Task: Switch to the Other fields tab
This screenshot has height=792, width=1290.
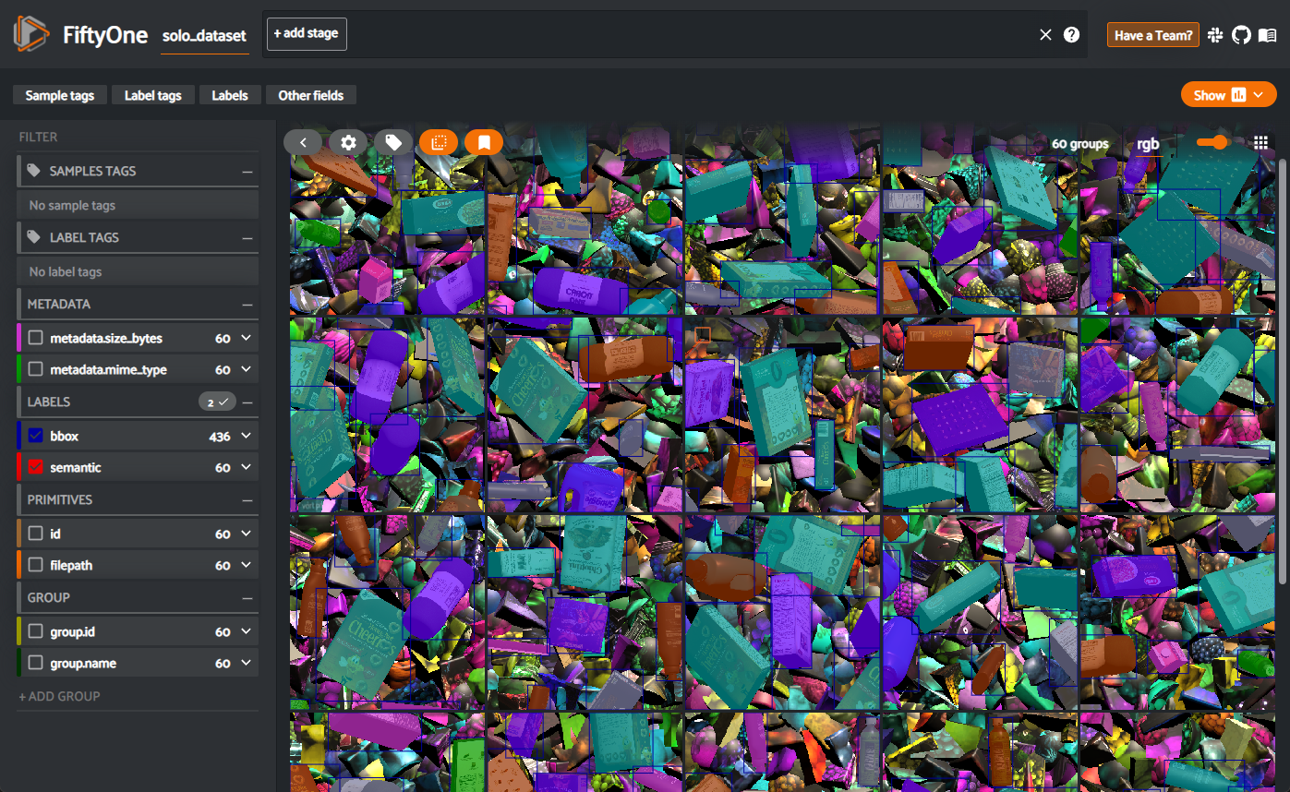Action: click(x=310, y=95)
